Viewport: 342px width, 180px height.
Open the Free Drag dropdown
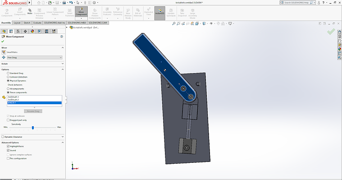[35, 57]
